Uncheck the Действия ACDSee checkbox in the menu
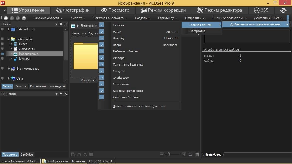Image resolution: width=292 pixels, height=164 pixels. pyautogui.click(x=101, y=97)
